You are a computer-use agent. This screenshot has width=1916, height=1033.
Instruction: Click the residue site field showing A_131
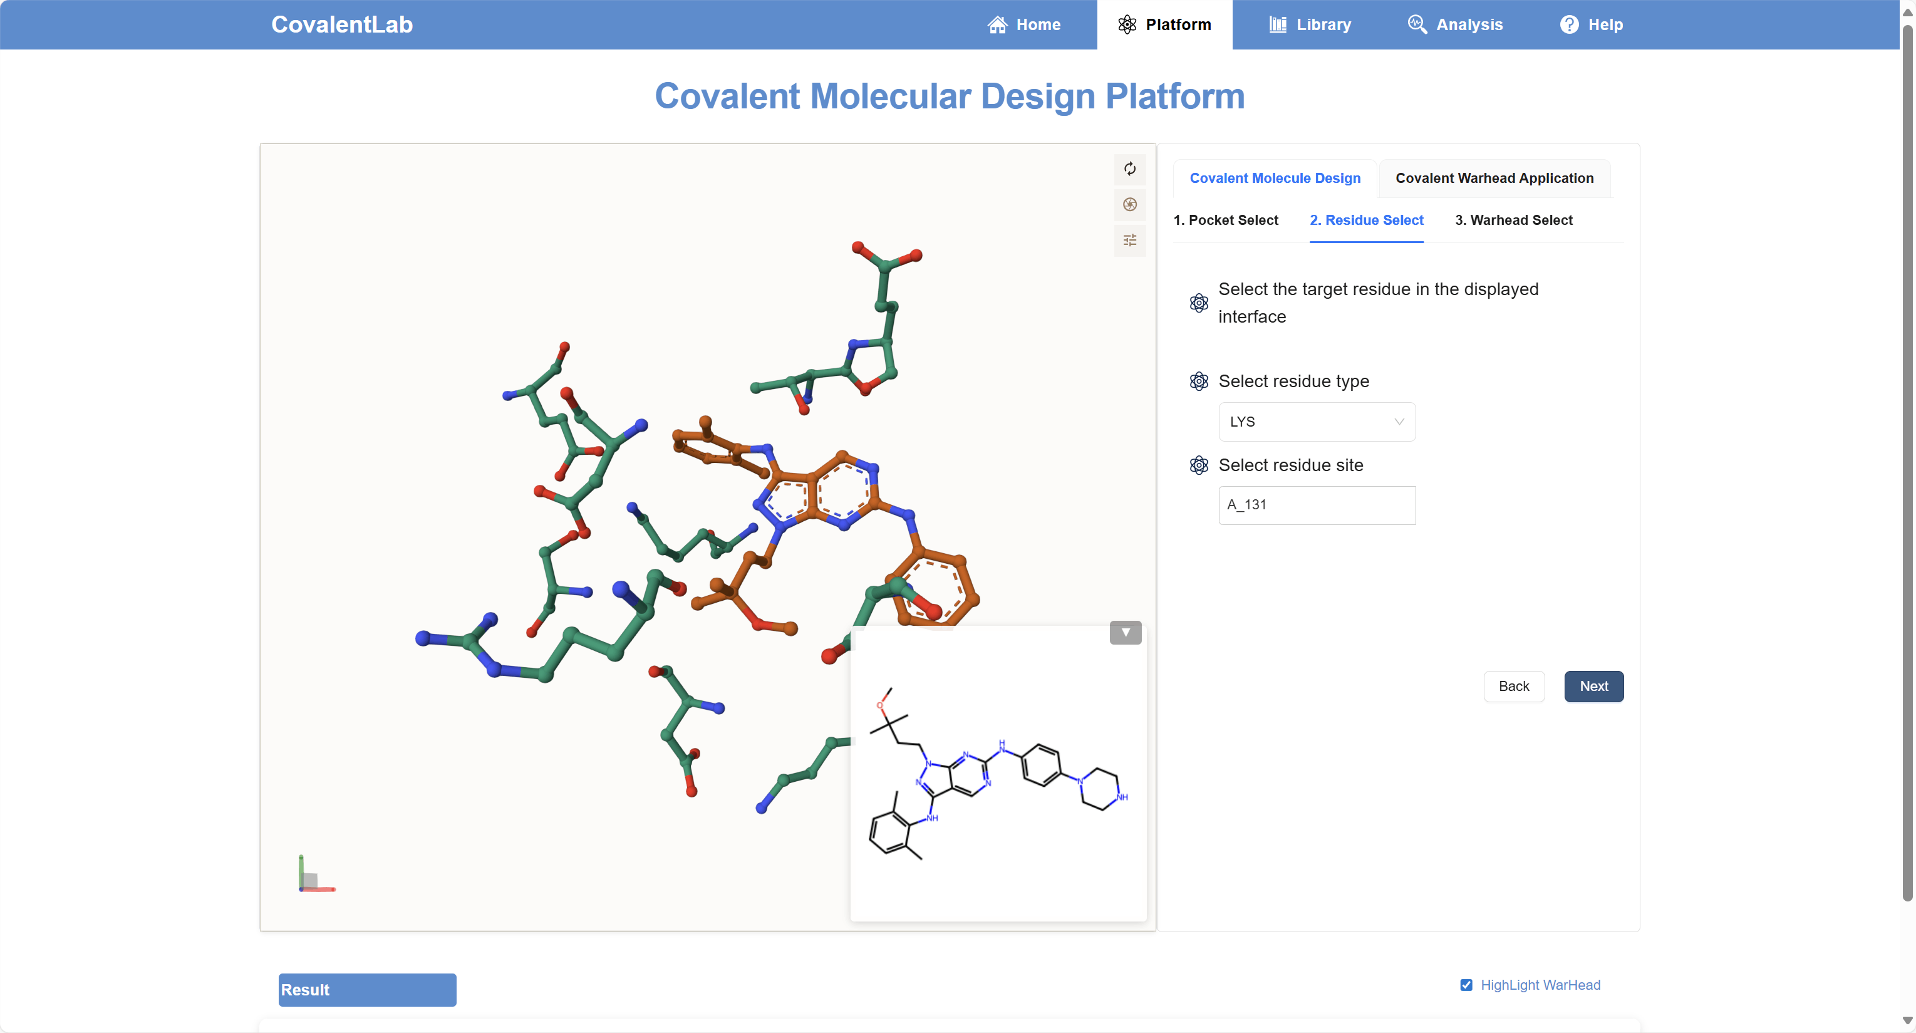(1316, 505)
